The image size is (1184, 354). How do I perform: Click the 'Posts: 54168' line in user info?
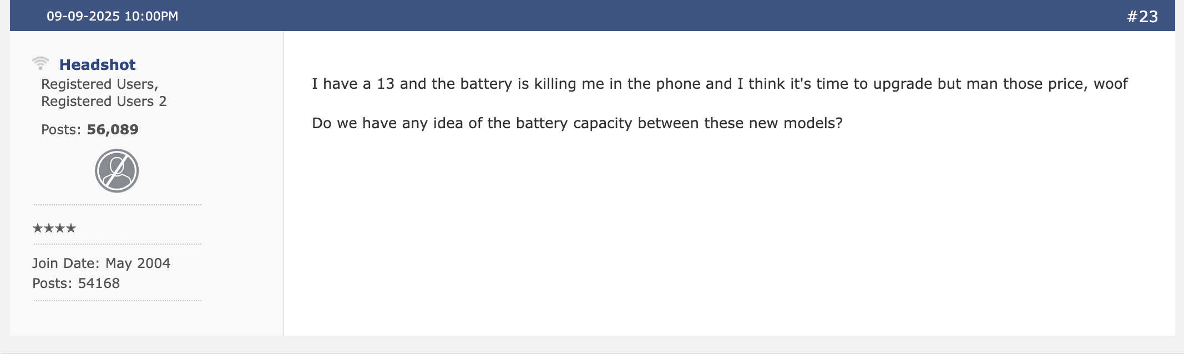(76, 284)
